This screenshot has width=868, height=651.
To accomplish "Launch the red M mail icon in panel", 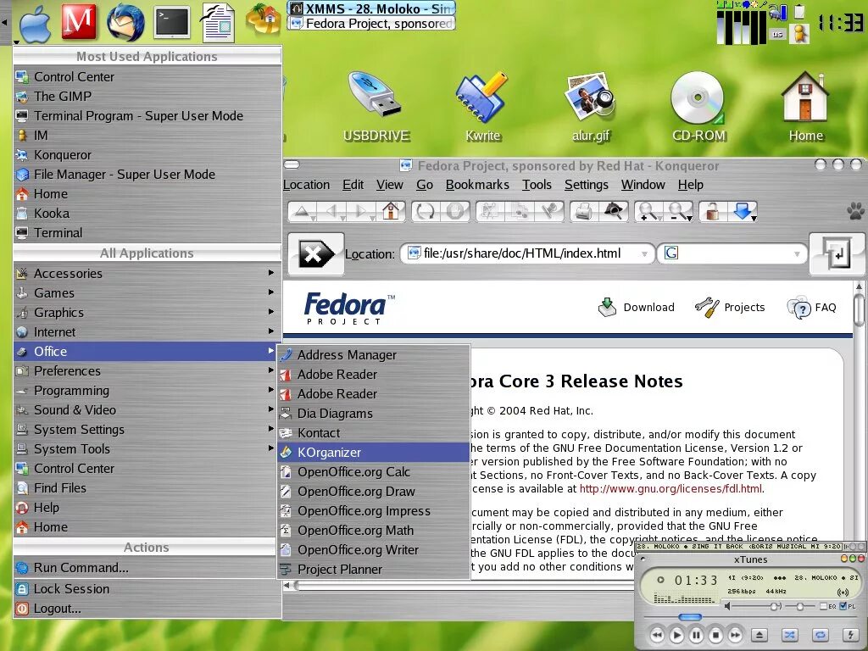I will pyautogui.click(x=79, y=21).
